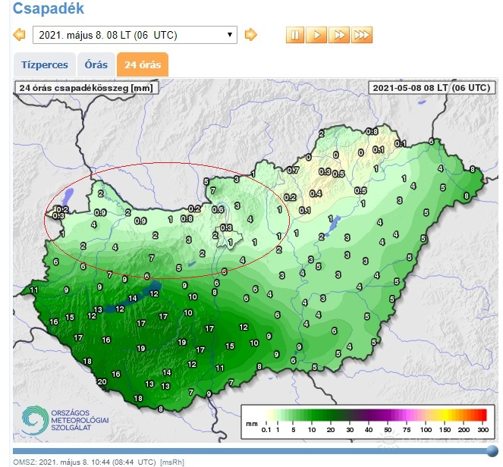
Task: Click the 2021-05-08 08 LT timestamp label
Action: click(430, 87)
